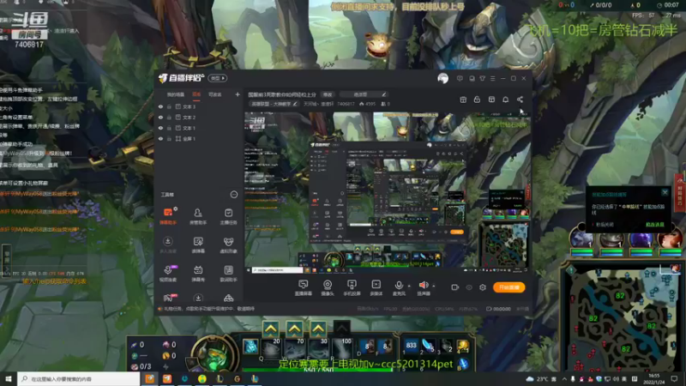Toggle the lock for 文本 3 layer

pyautogui.click(x=169, y=106)
